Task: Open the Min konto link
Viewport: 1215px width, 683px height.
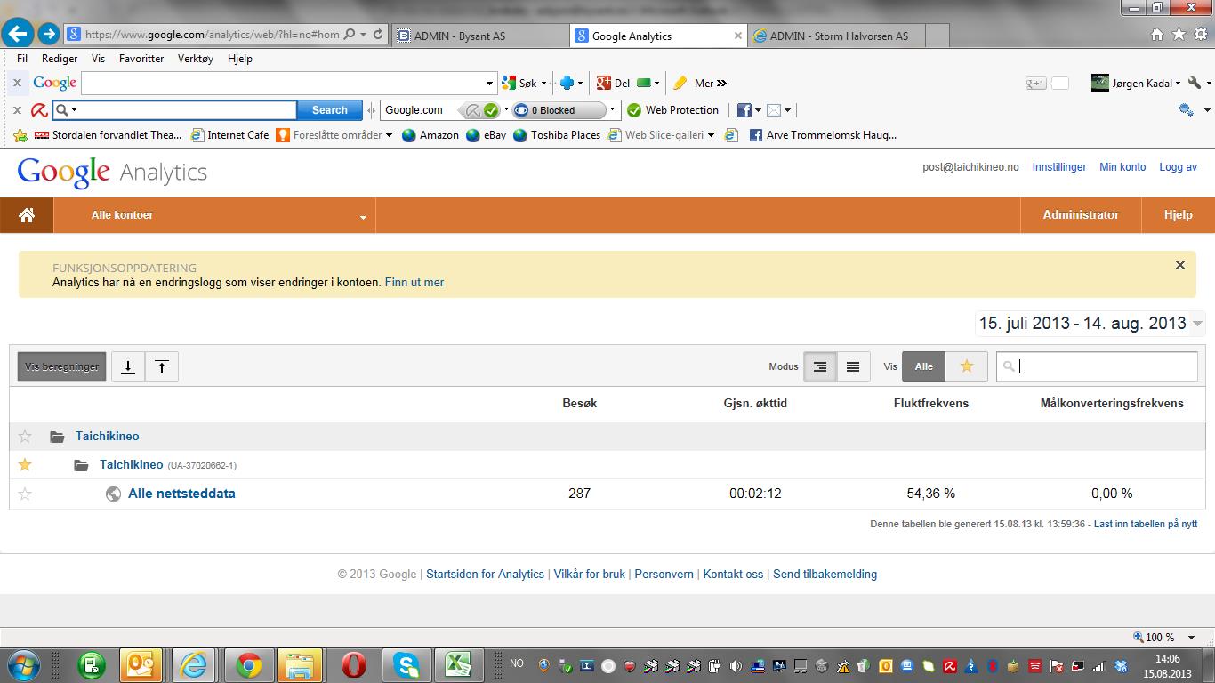Action: point(1122,167)
